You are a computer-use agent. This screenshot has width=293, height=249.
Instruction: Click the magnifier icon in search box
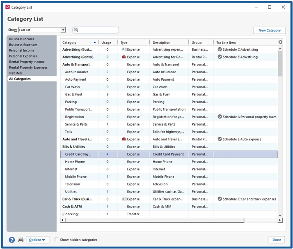[x=77, y=30]
